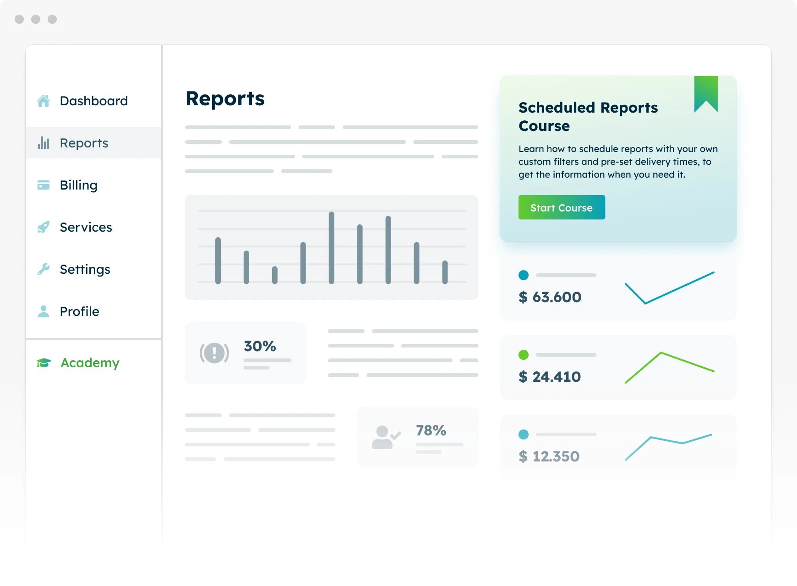
Task: Open the Dashboard menu item
Action: pos(93,101)
